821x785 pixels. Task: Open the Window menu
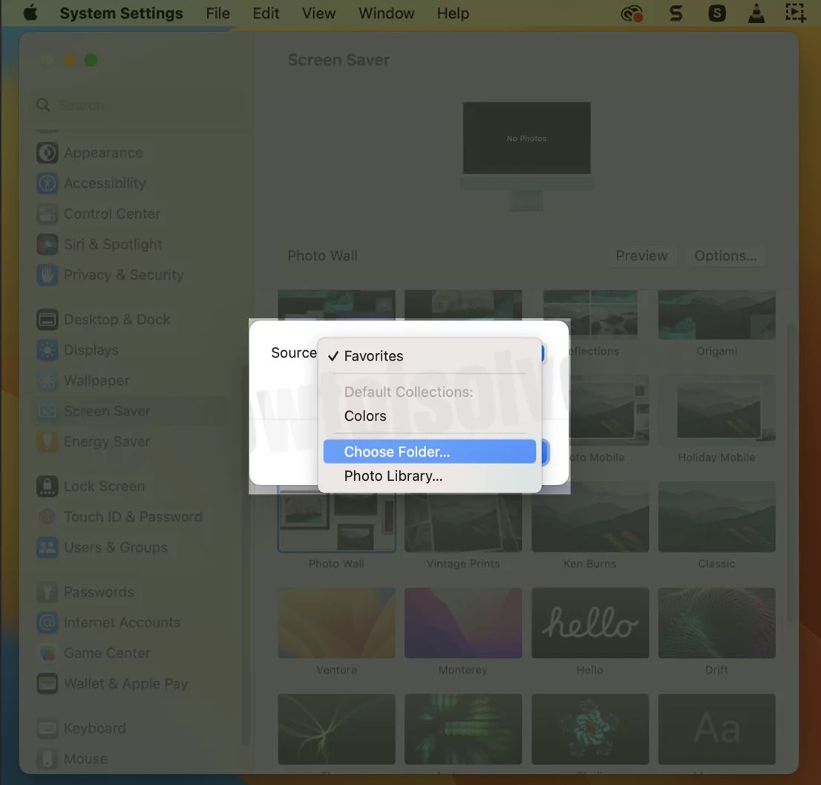coord(386,13)
